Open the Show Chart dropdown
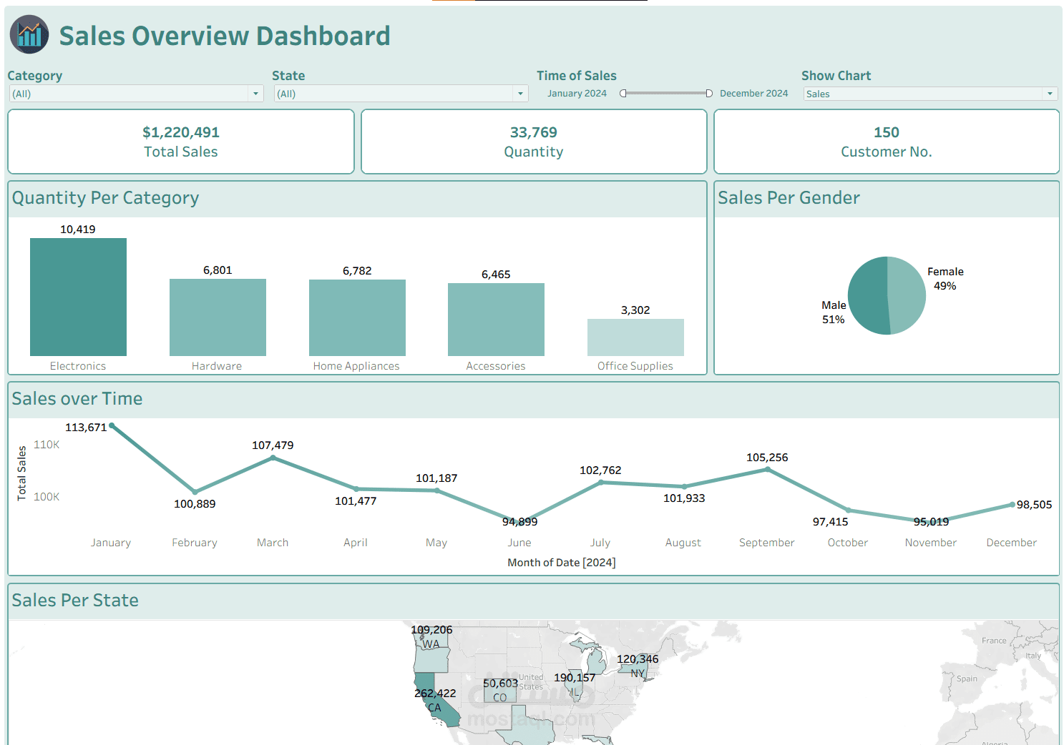This screenshot has width=1064, height=745. pyautogui.click(x=1048, y=94)
